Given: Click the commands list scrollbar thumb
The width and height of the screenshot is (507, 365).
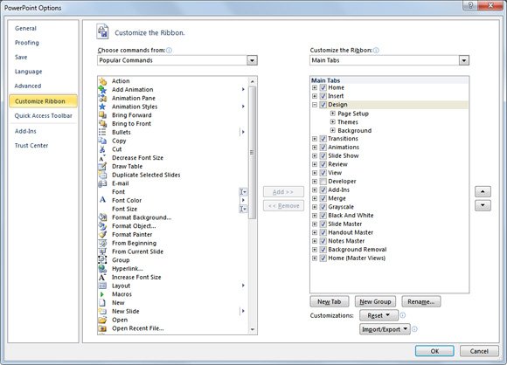Looking at the screenshot, I should tap(253, 153).
